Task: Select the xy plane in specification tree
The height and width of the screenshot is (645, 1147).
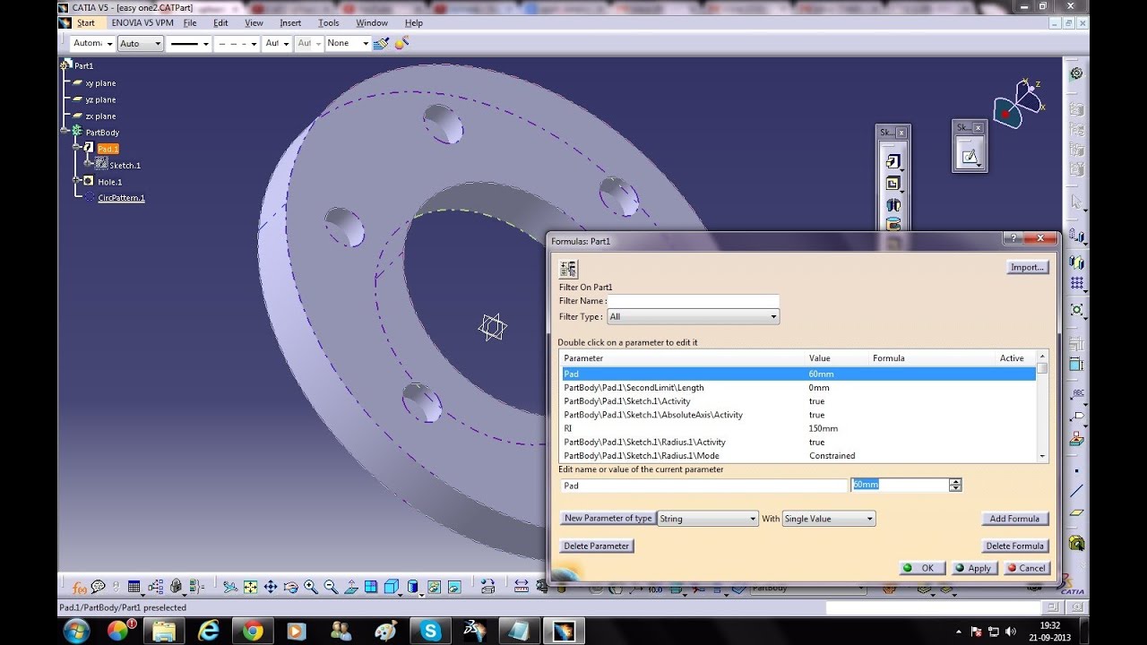Action: click(100, 83)
